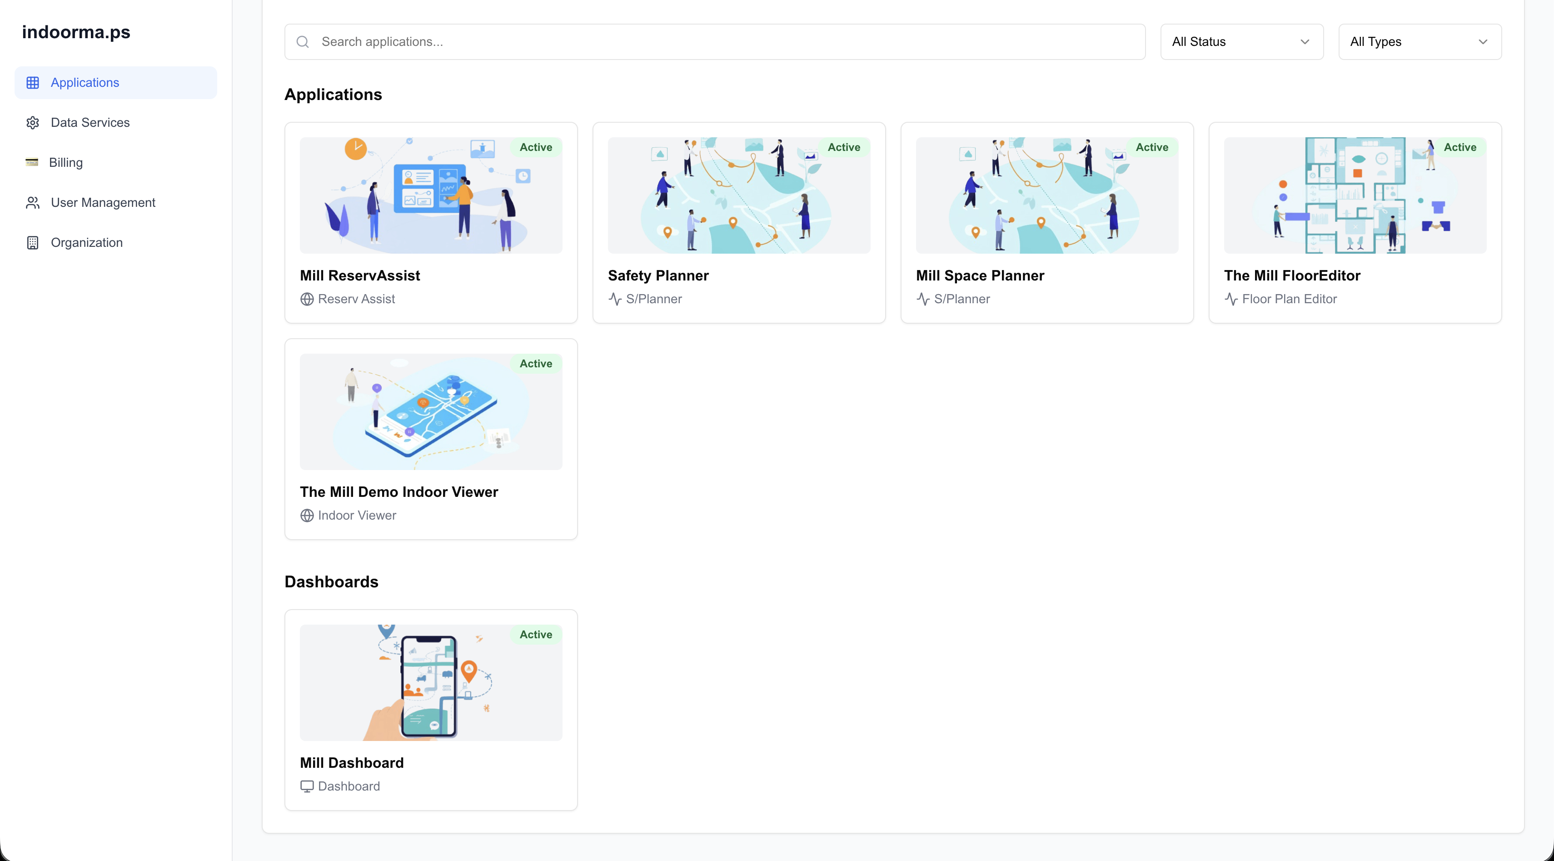Click activity icon beside Floor Plan Editor
The width and height of the screenshot is (1554, 861).
(x=1230, y=299)
